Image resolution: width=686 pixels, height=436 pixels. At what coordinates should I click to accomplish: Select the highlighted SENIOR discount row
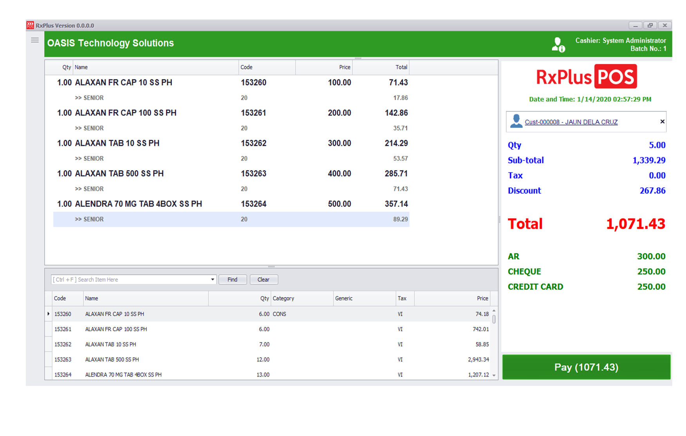pos(231,219)
